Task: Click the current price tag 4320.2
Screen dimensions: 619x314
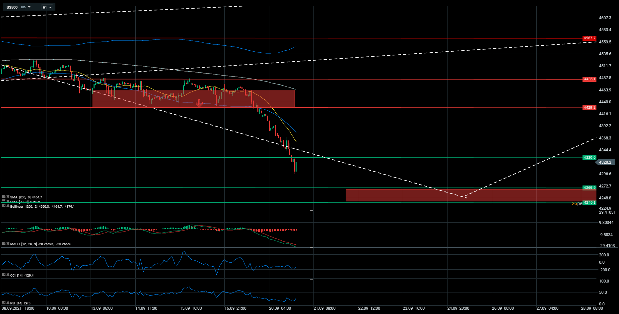Action: (x=605, y=162)
